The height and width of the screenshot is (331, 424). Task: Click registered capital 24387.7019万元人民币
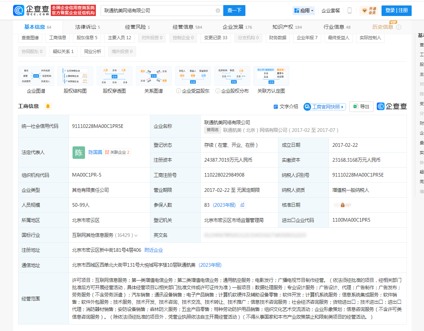(x=228, y=160)
